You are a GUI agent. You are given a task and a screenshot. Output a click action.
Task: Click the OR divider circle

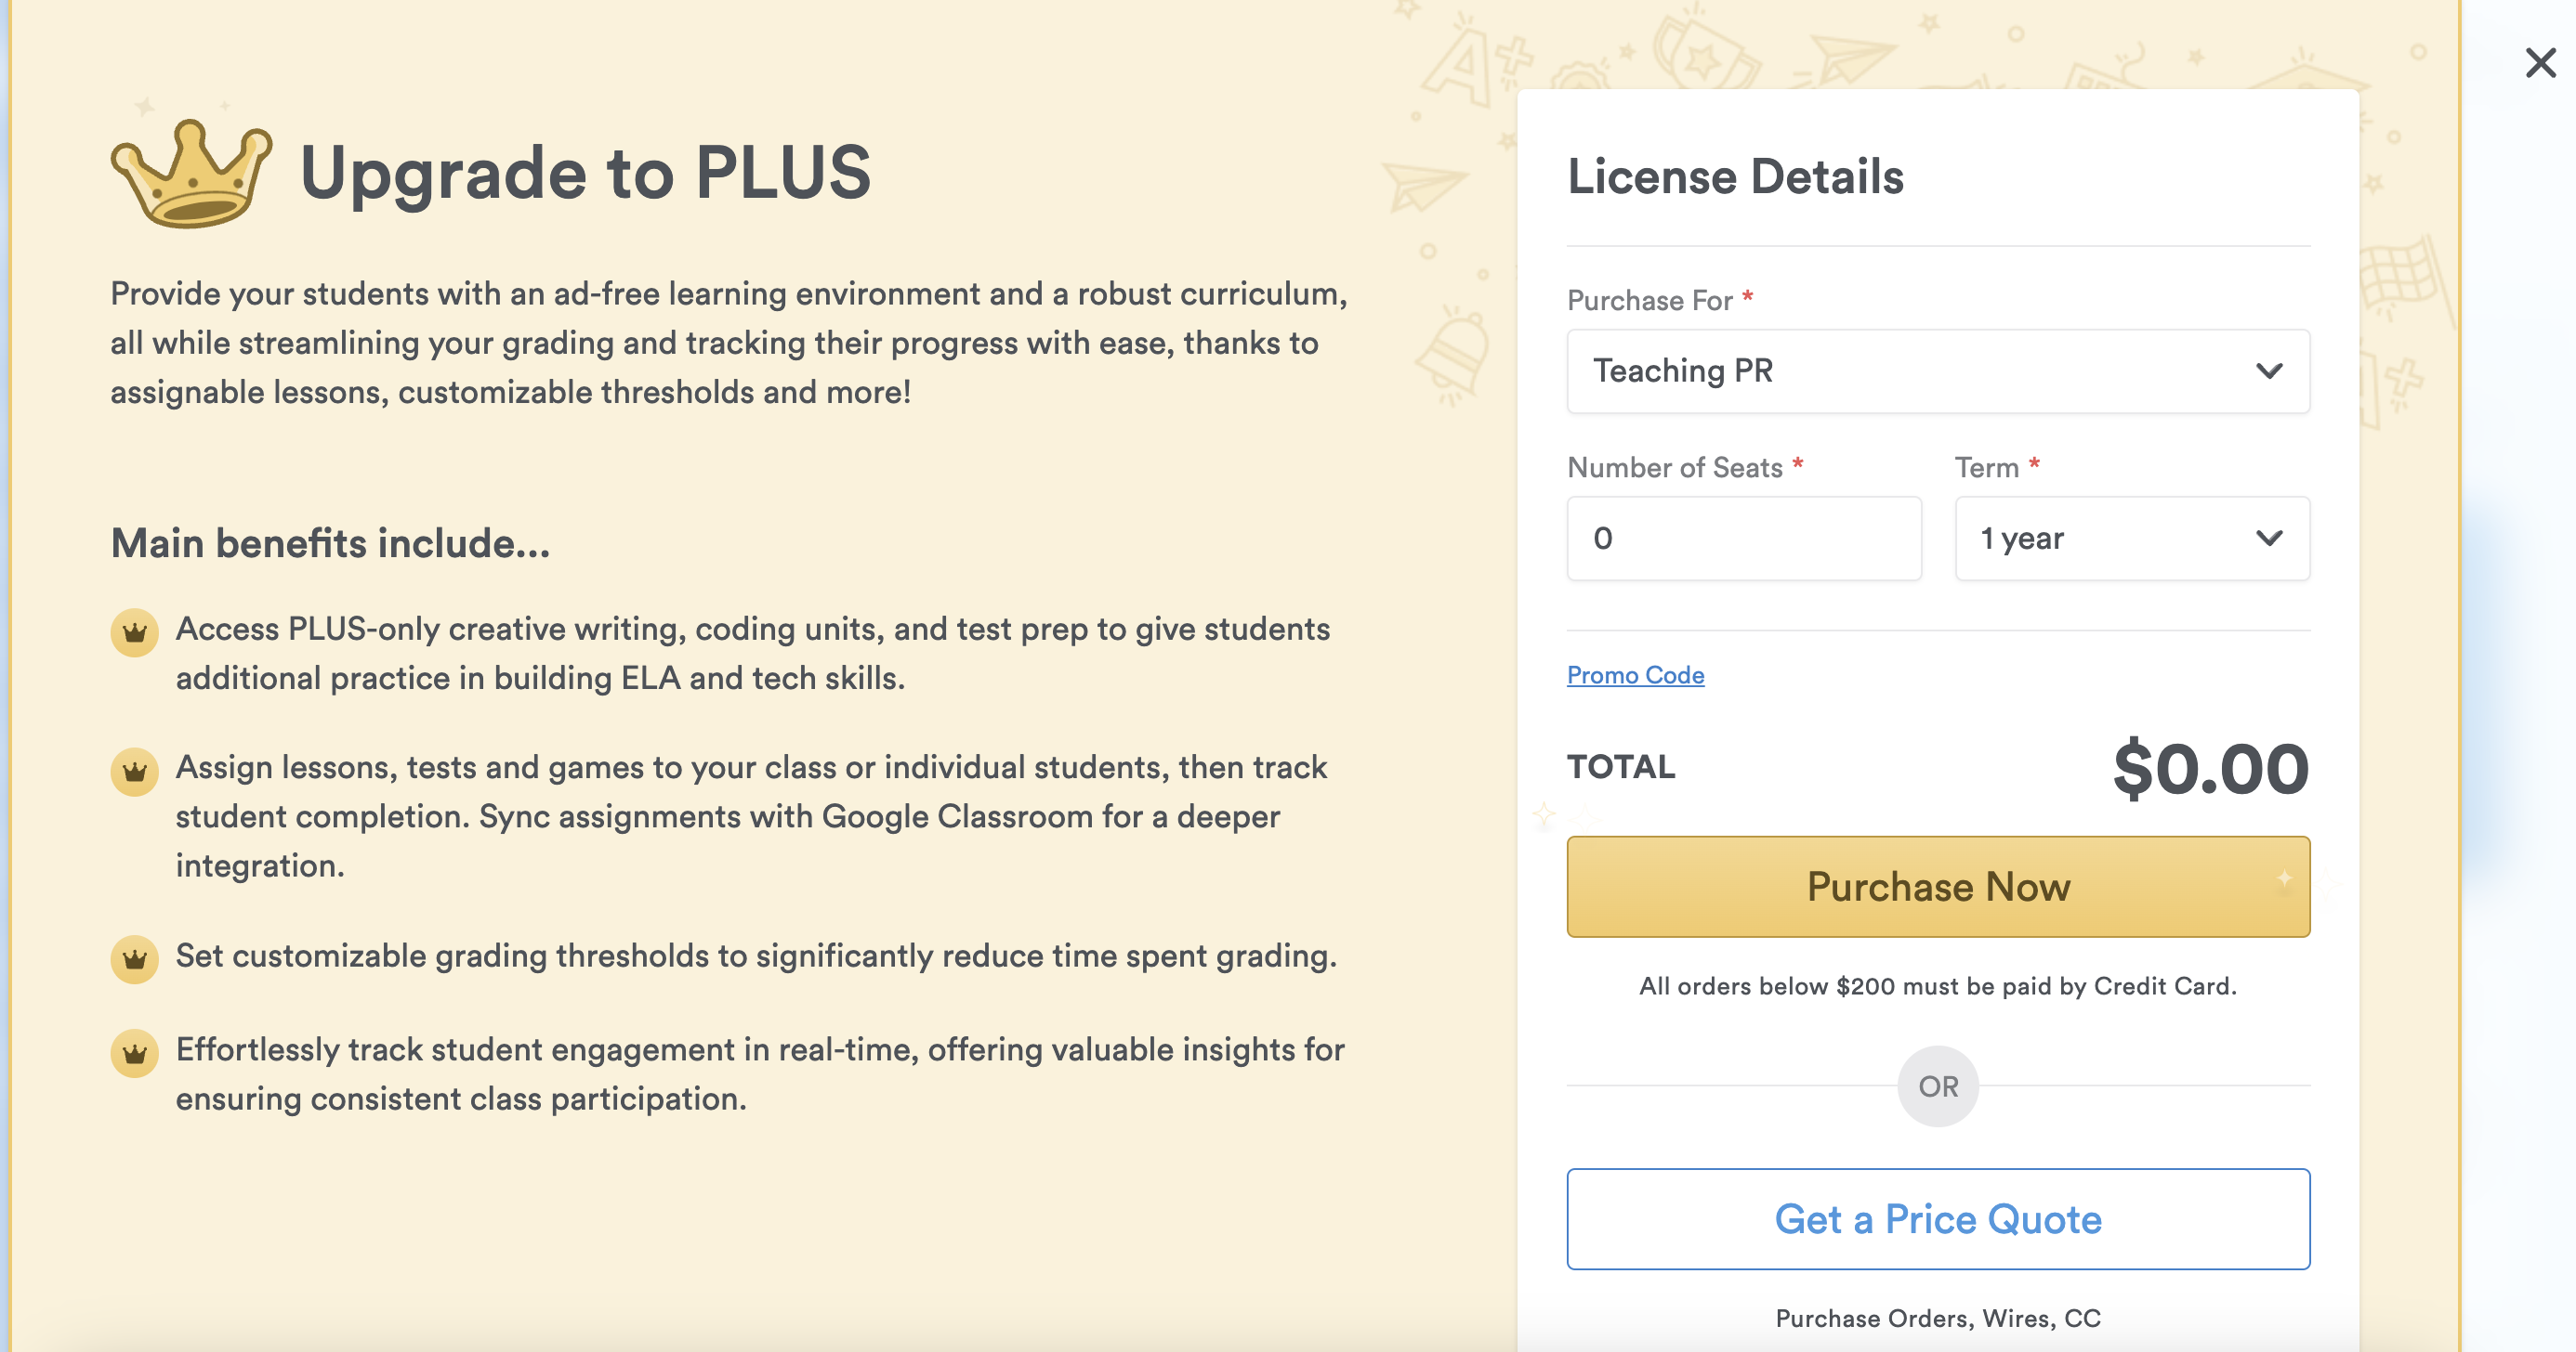1937,1086
